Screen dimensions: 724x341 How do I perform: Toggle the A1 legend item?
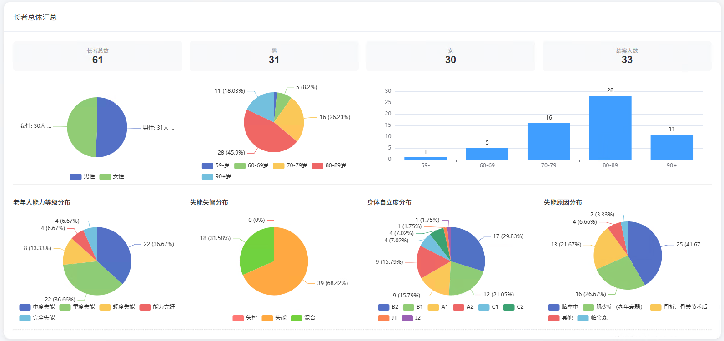438,307
